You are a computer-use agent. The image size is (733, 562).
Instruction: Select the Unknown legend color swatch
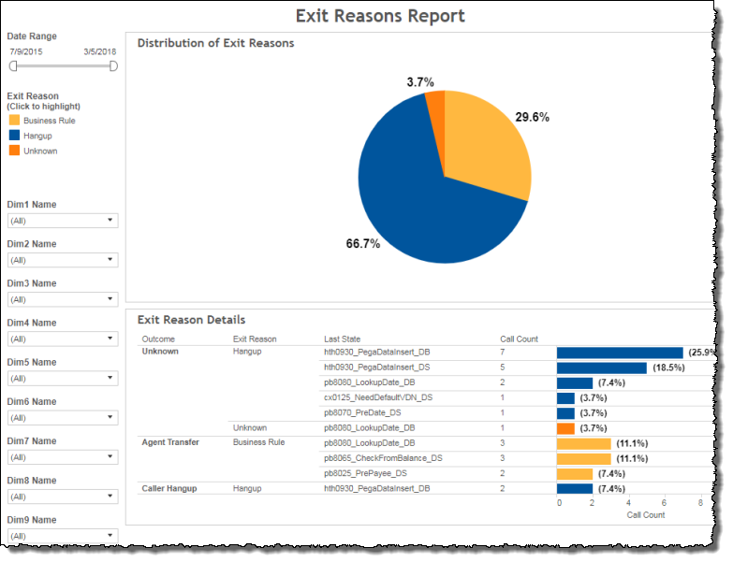[x=14, y=151]
